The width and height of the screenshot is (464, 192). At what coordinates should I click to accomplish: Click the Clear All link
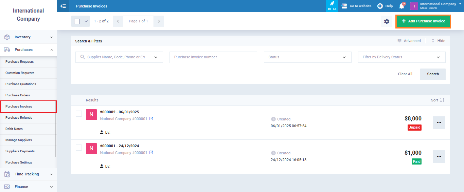[x=405, y=74]
